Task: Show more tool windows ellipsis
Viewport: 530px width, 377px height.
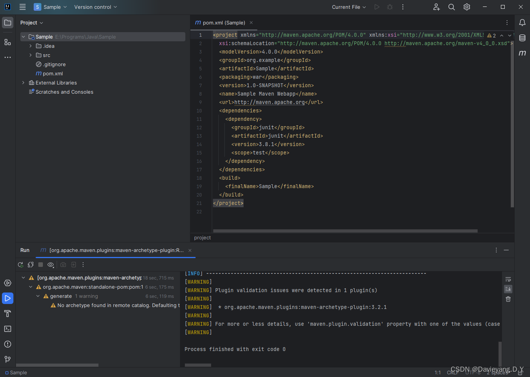Action: point(8,57)
